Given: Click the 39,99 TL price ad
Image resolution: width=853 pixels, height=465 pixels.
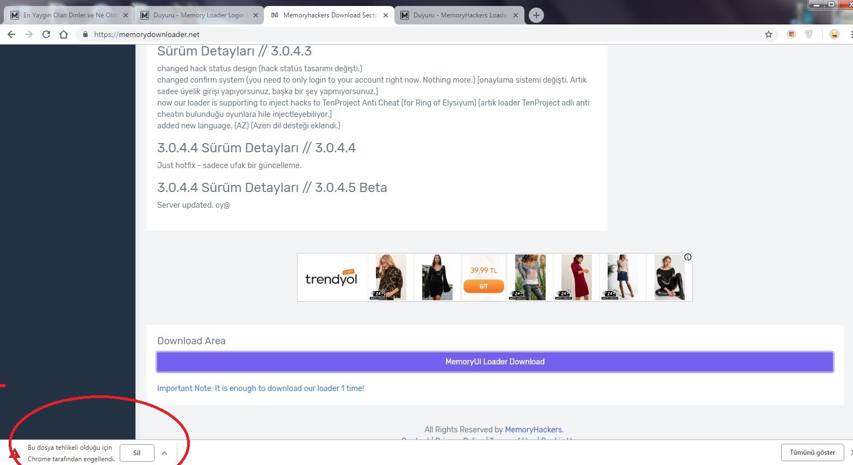Looking at the screenshot, I should [484, 270].
